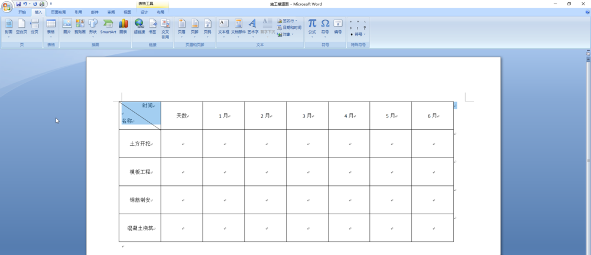Select the 天数 column header cell
Image resolution: width=591 pixels, height=255 pixels.
(x=181, y=116)
